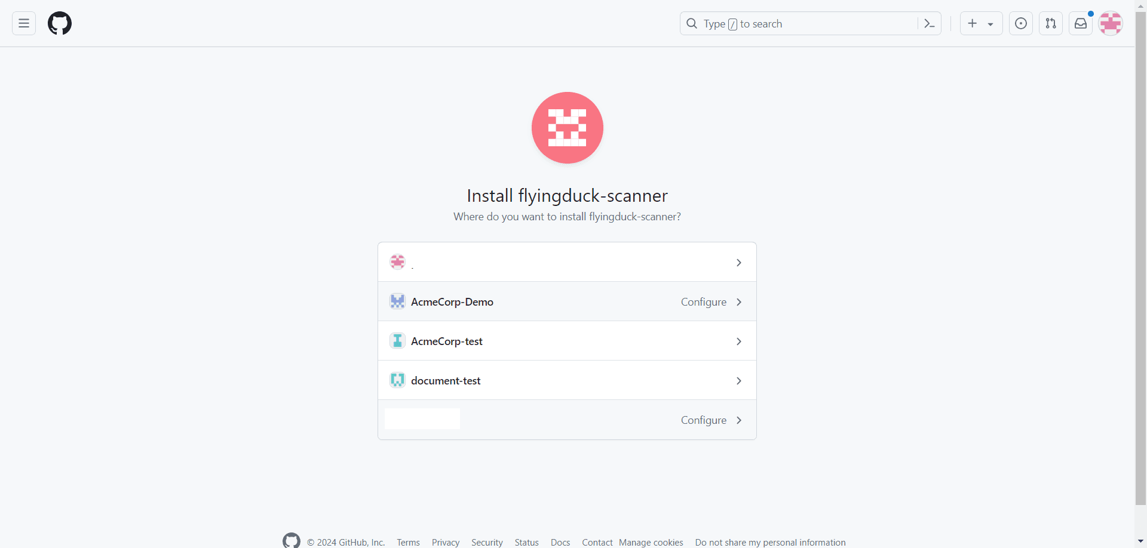Open the notifications inbox icon
This screenshot has height=548, width=1147.
pyautogui.click(x=1081, y=23)
